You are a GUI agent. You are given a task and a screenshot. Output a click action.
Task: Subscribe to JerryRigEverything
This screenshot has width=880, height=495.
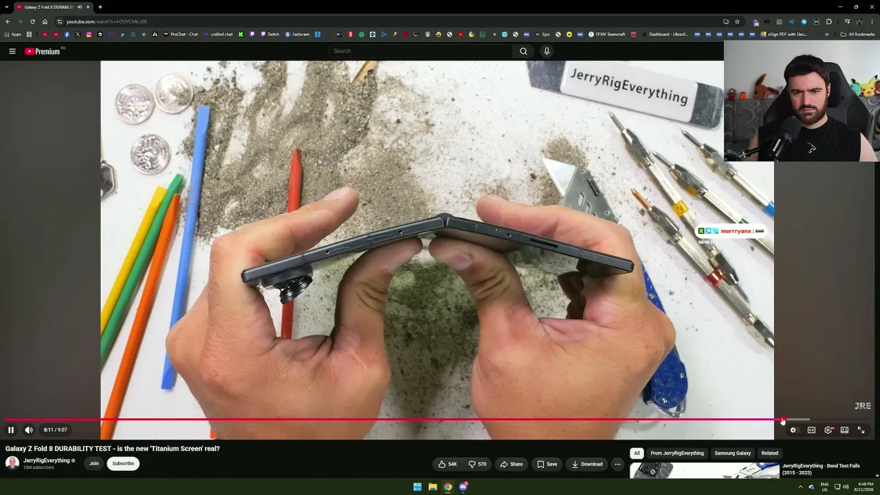(x=123, y=463)
